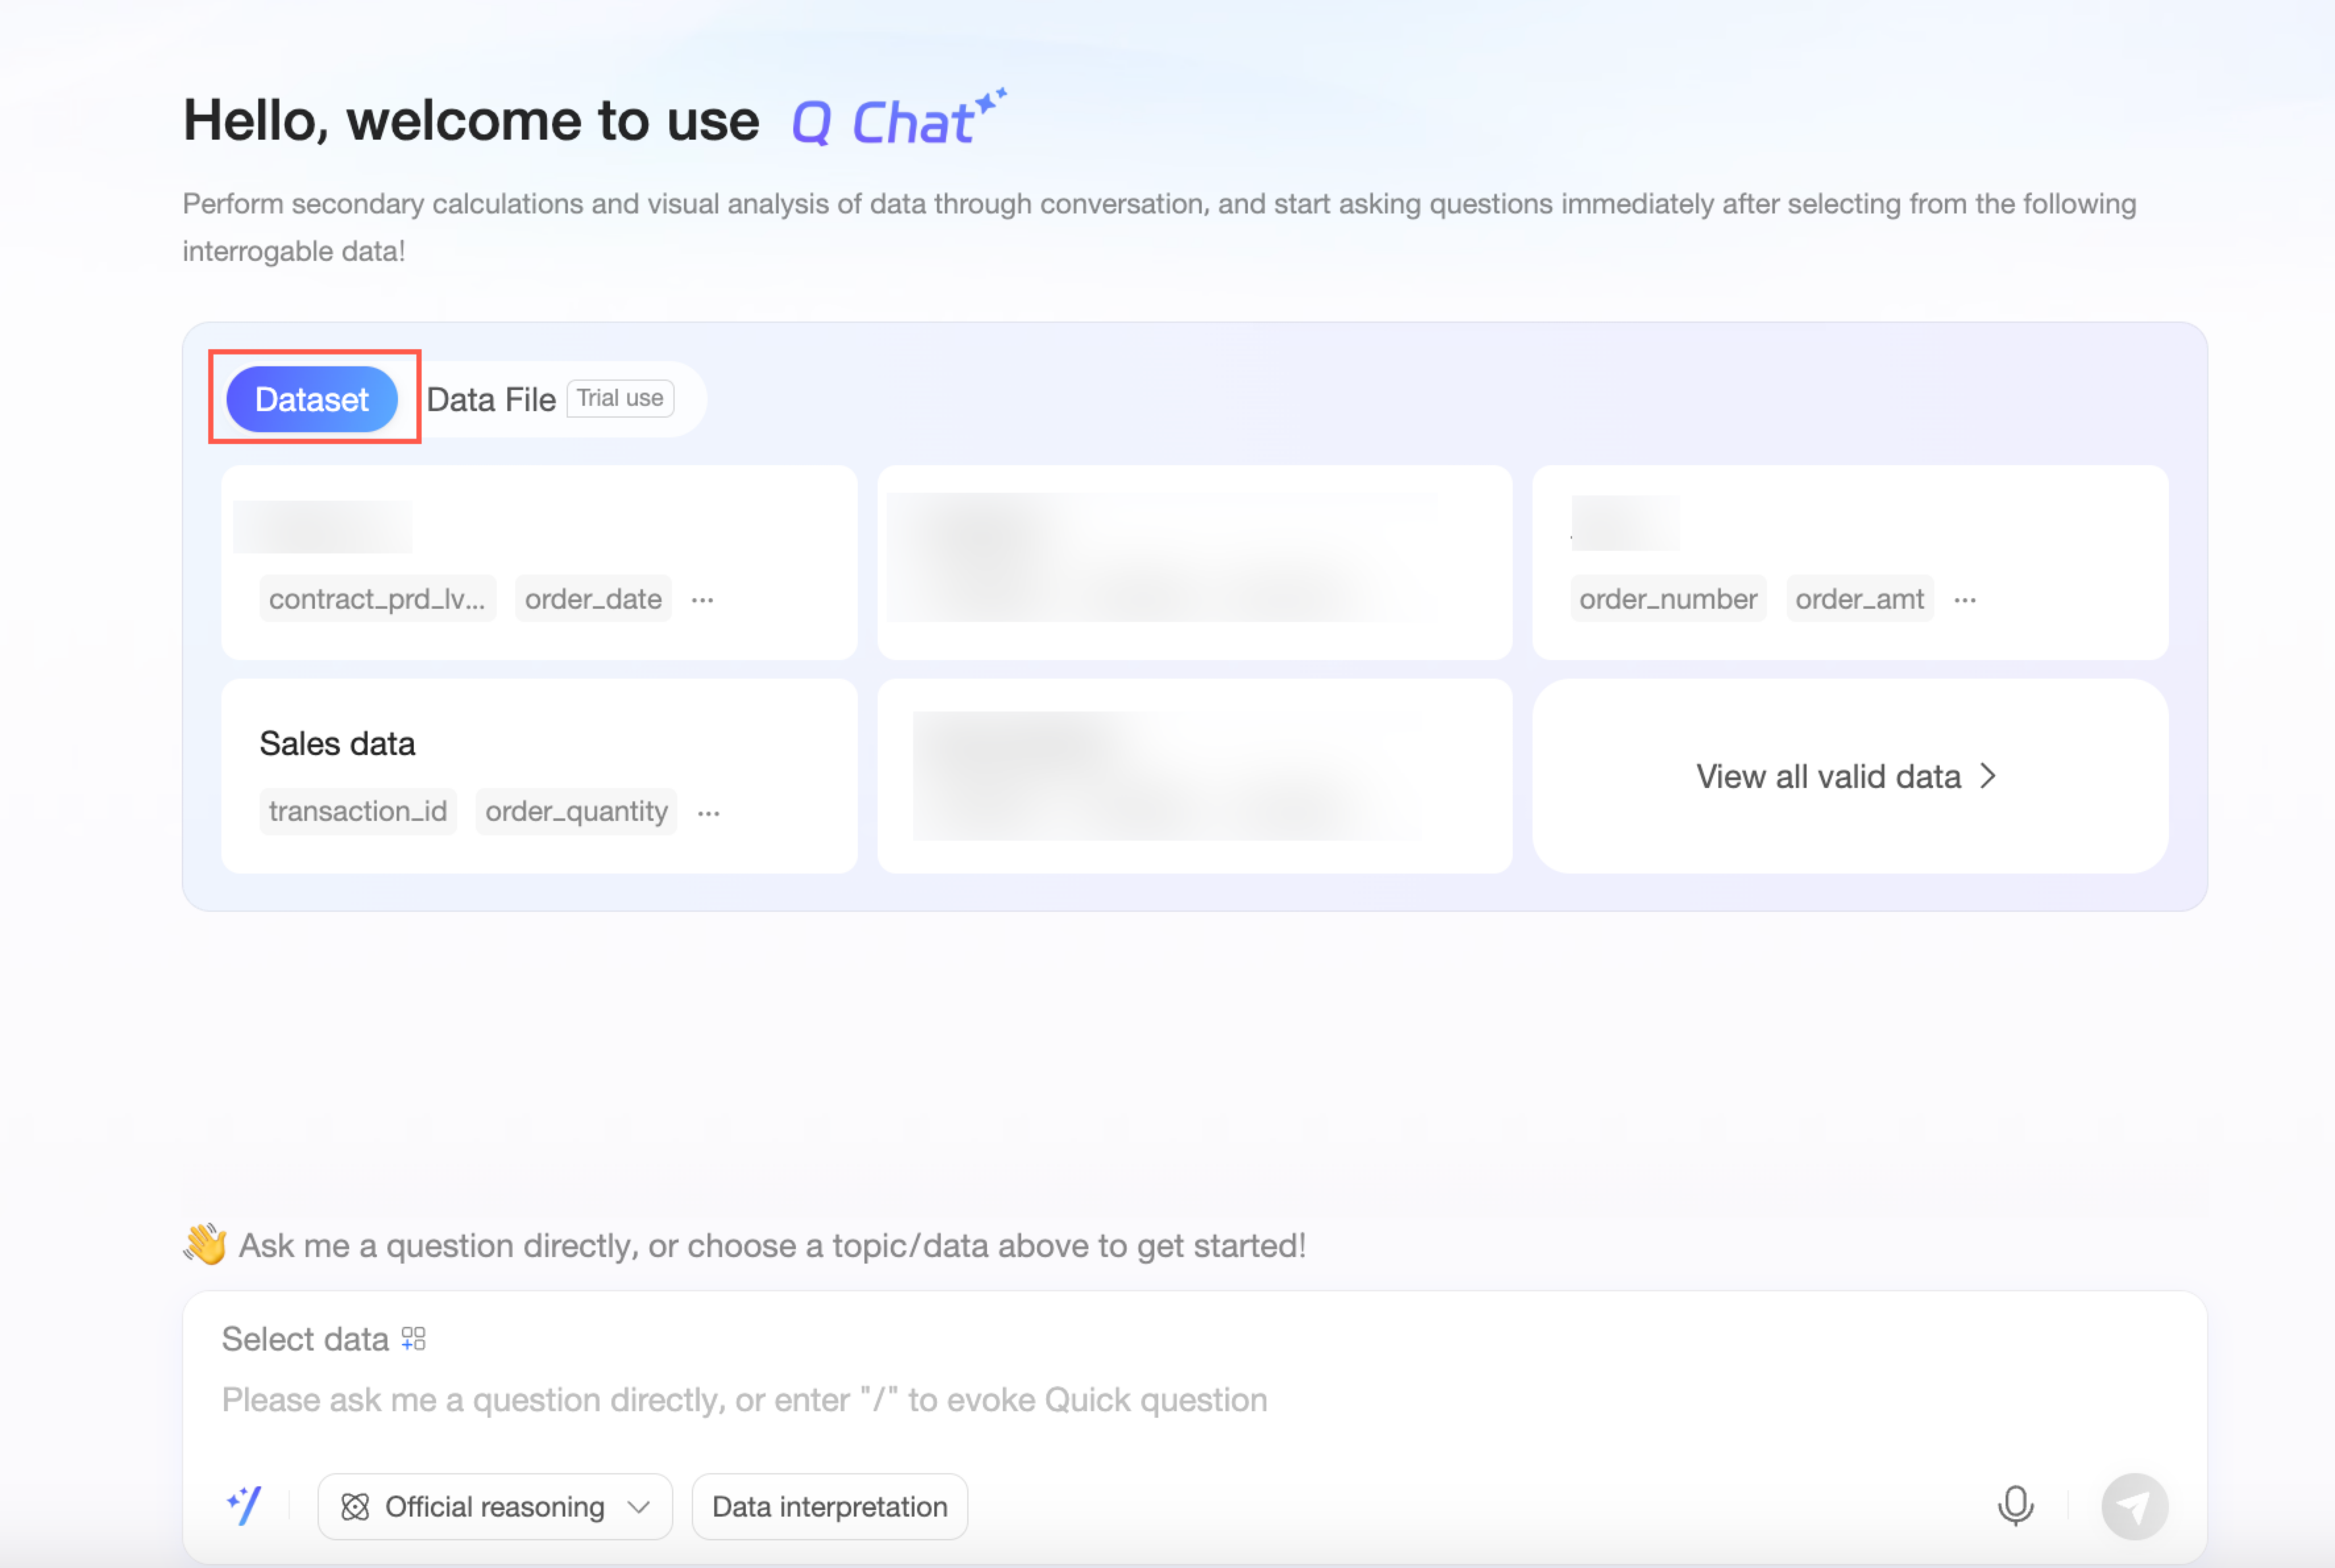Image resolution: width=2335 pixels, height=1568 pixels.
Task: Click the sparkle slash quick question icon
Action: pos(244,1505)
